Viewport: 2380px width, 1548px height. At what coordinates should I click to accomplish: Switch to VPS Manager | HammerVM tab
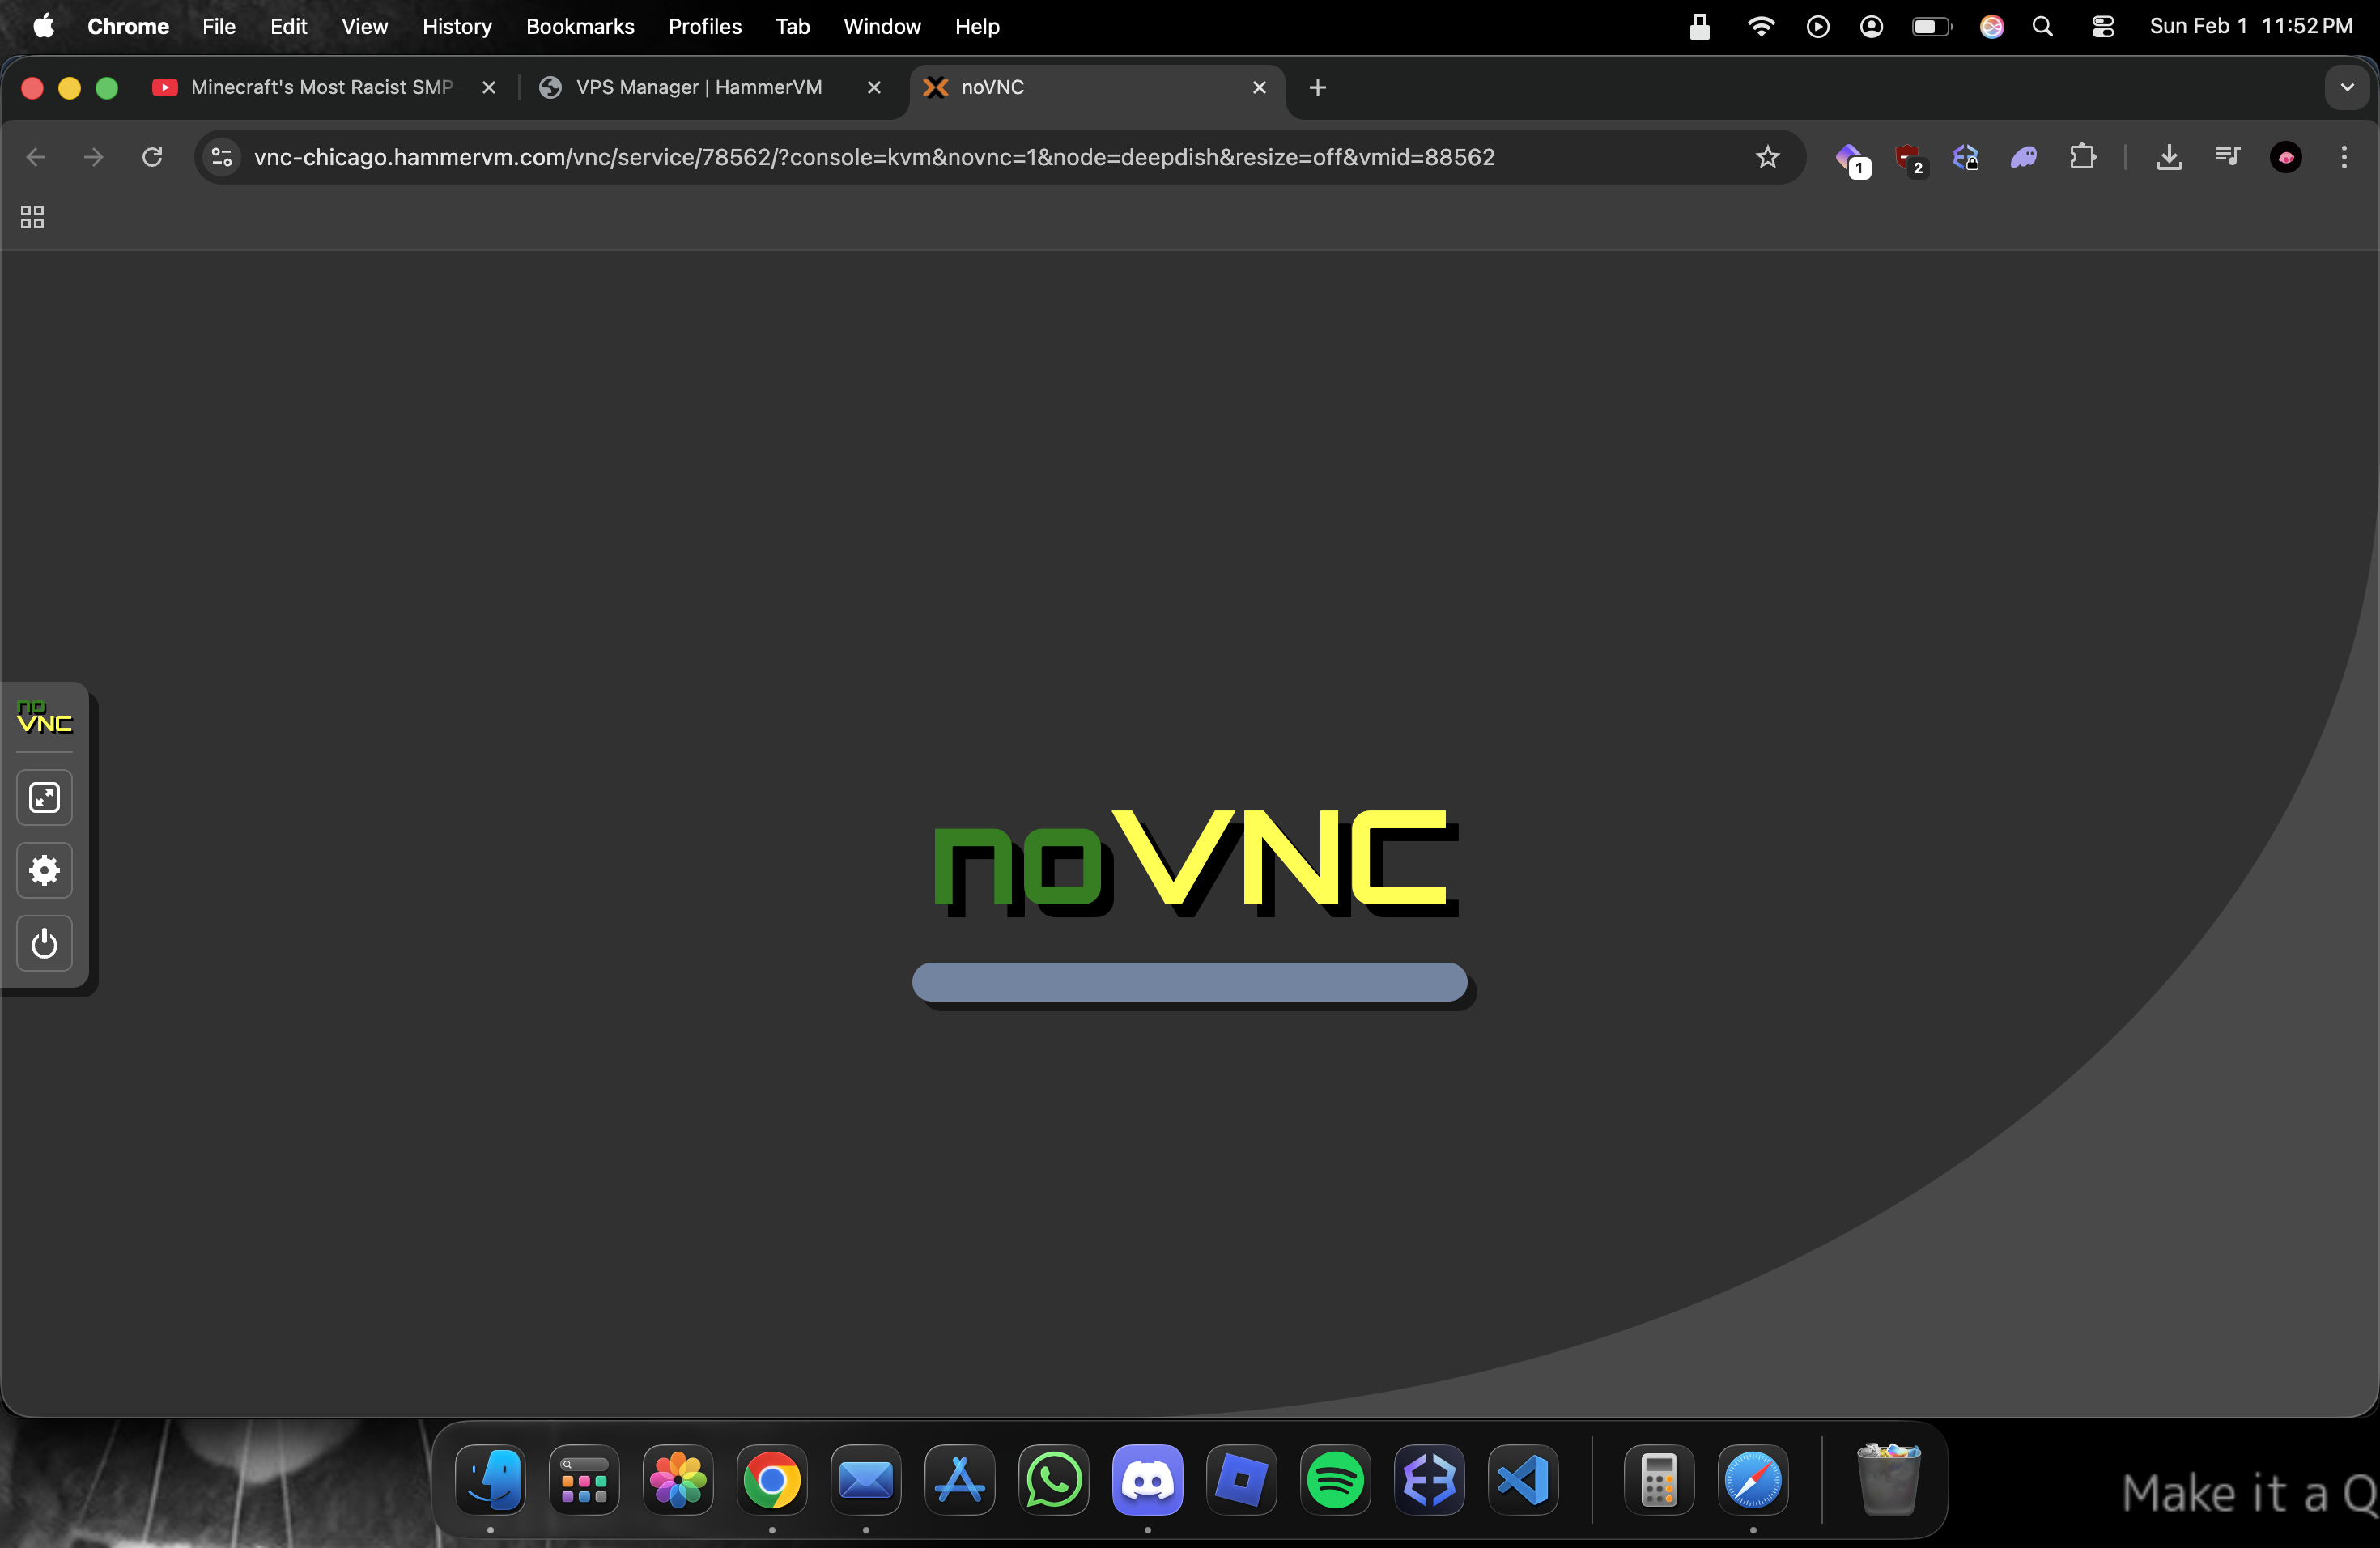tap(698, 87)
